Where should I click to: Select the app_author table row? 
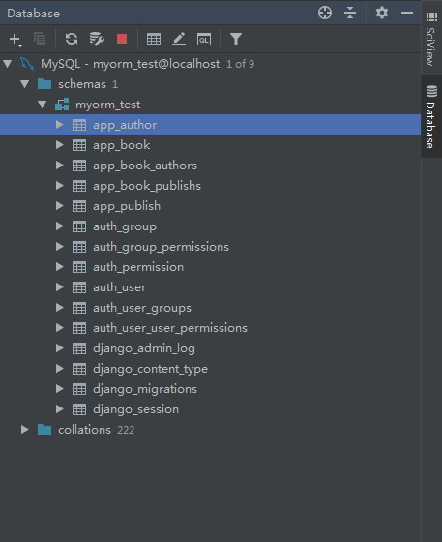(210, 125)
